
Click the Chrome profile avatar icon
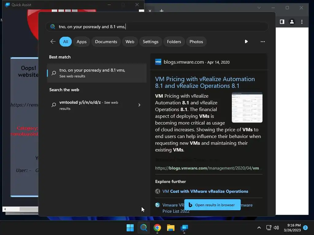coord(292,22)
